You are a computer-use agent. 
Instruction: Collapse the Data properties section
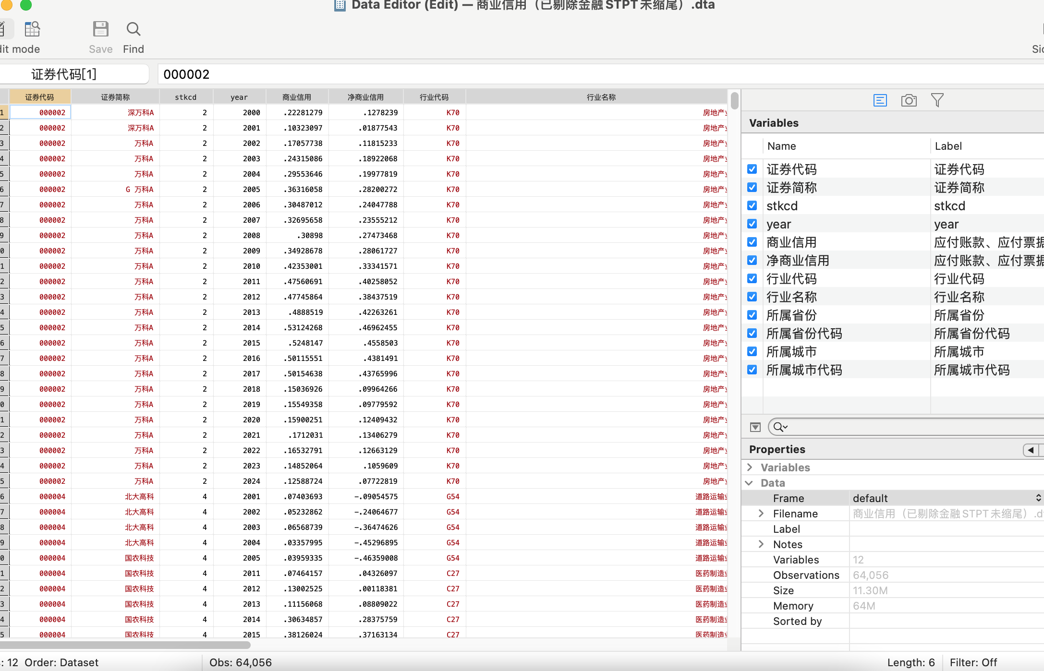click(x=750, y=483)
